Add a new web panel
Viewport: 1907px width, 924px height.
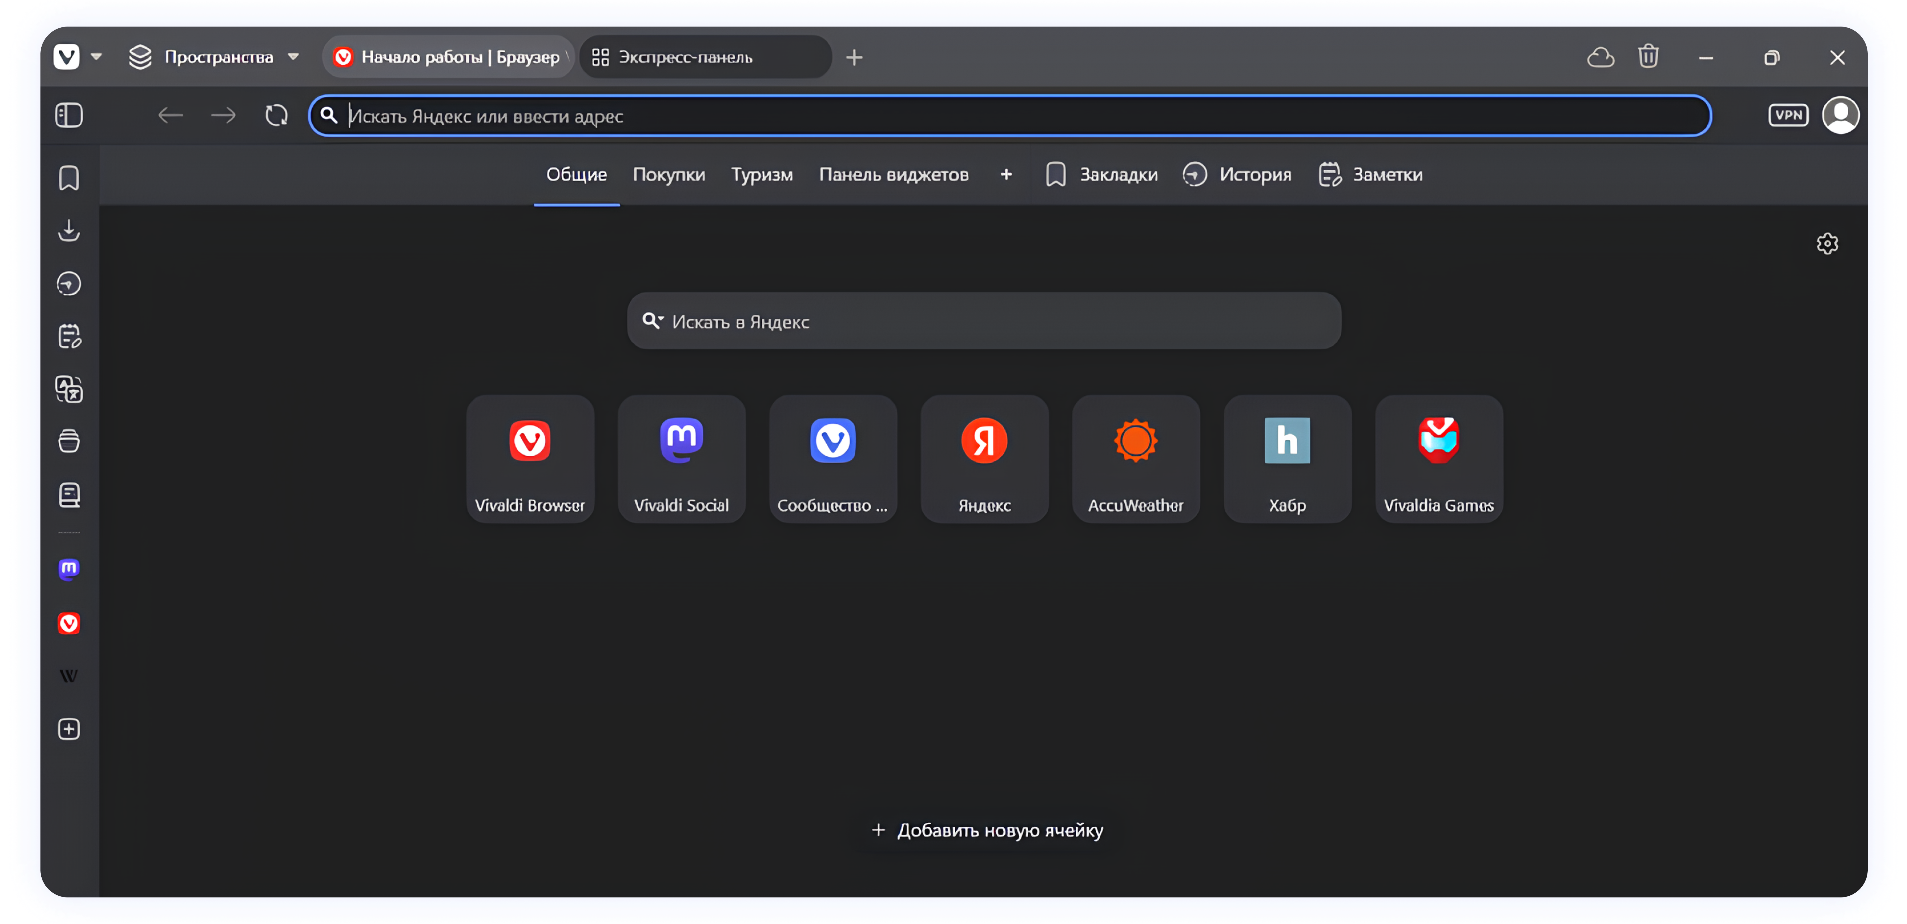69,729
